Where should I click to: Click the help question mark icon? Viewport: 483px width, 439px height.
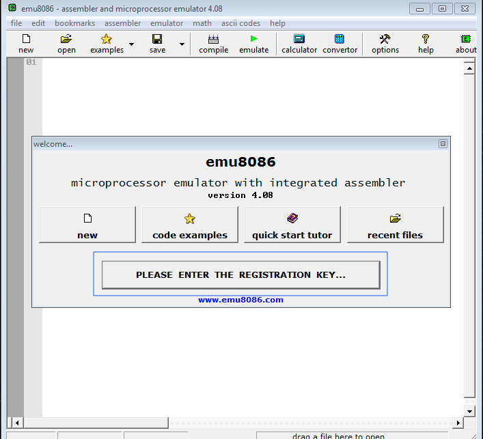click(x=426, y=40)
